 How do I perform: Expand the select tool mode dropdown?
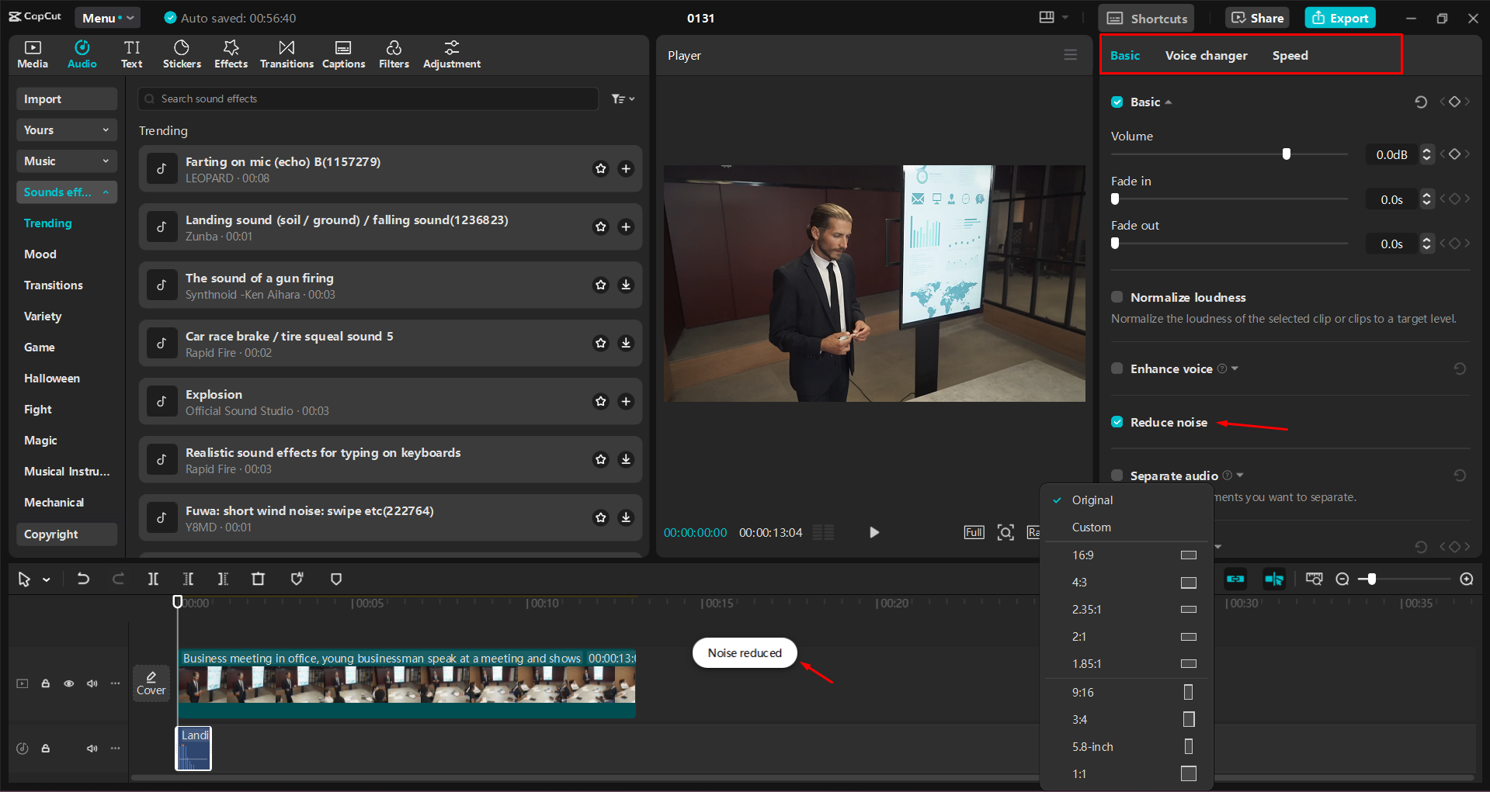(x=47, y=579)
